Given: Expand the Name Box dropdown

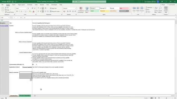Looking at the screenshot, I should tap(9, 18).
